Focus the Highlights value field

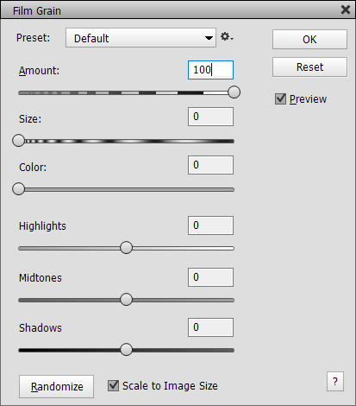(x=210, y=225)
